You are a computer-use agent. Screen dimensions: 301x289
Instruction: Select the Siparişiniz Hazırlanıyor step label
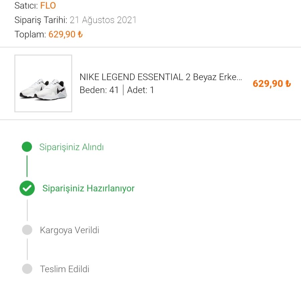click(x=88, y=188)
